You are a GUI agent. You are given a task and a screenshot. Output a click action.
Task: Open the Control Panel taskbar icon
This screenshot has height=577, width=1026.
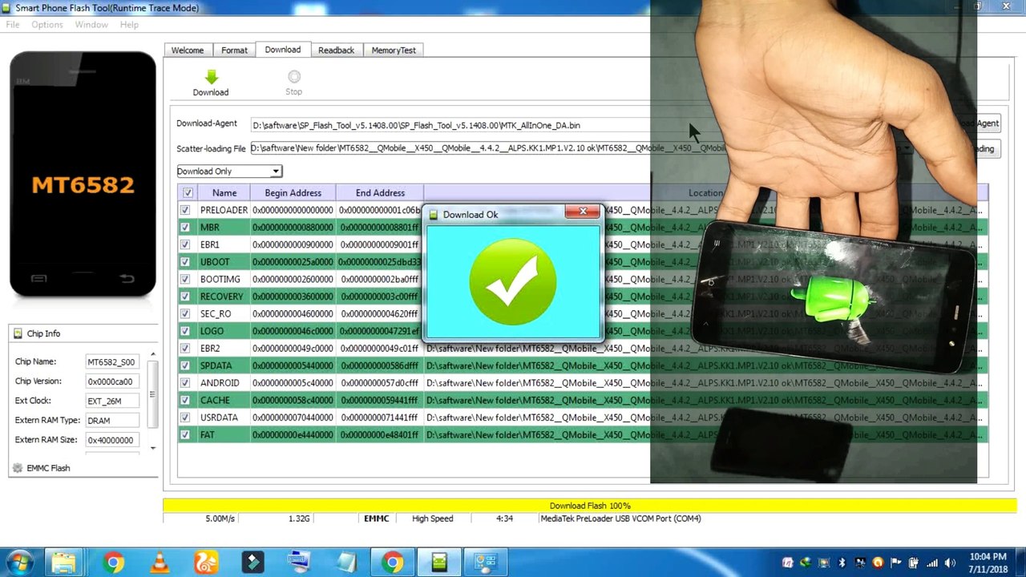(x=486, y=563)
